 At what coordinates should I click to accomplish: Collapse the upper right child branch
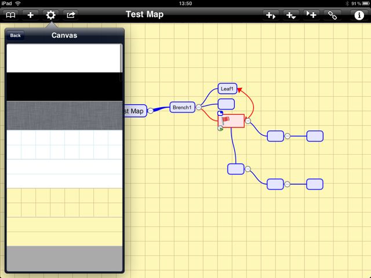[288, 136]
